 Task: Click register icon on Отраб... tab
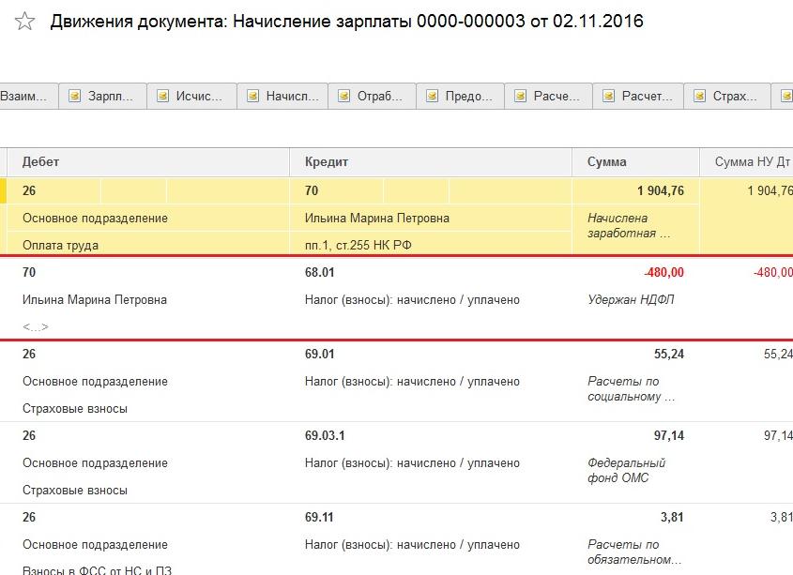pos(343,96)
